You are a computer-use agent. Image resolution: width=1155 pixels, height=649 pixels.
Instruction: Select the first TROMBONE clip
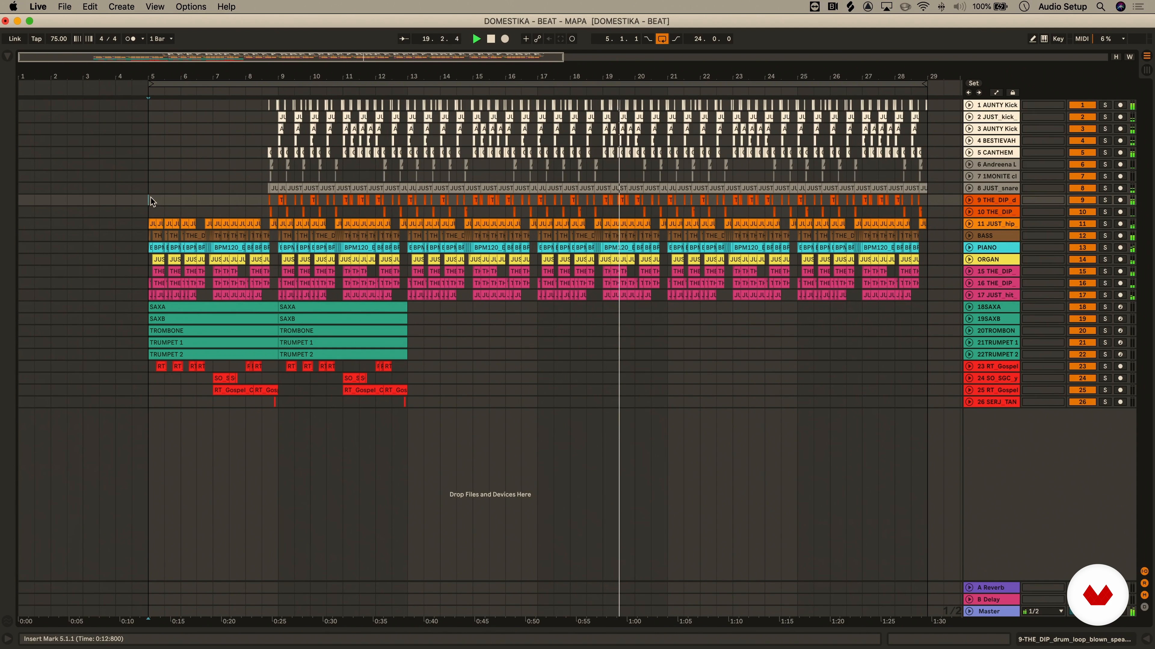coord(213,331)
